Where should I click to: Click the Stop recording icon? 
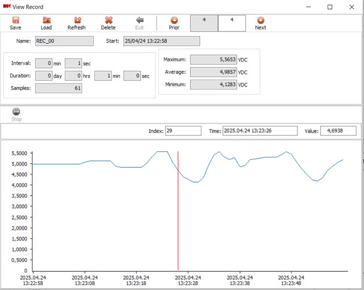(x=16, y=112)
